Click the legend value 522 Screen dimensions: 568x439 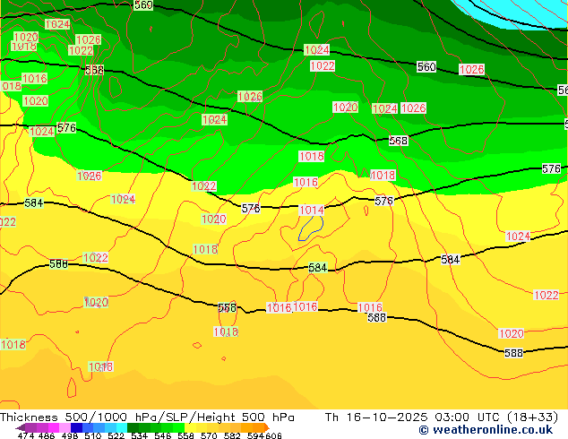tap(116, 435)
